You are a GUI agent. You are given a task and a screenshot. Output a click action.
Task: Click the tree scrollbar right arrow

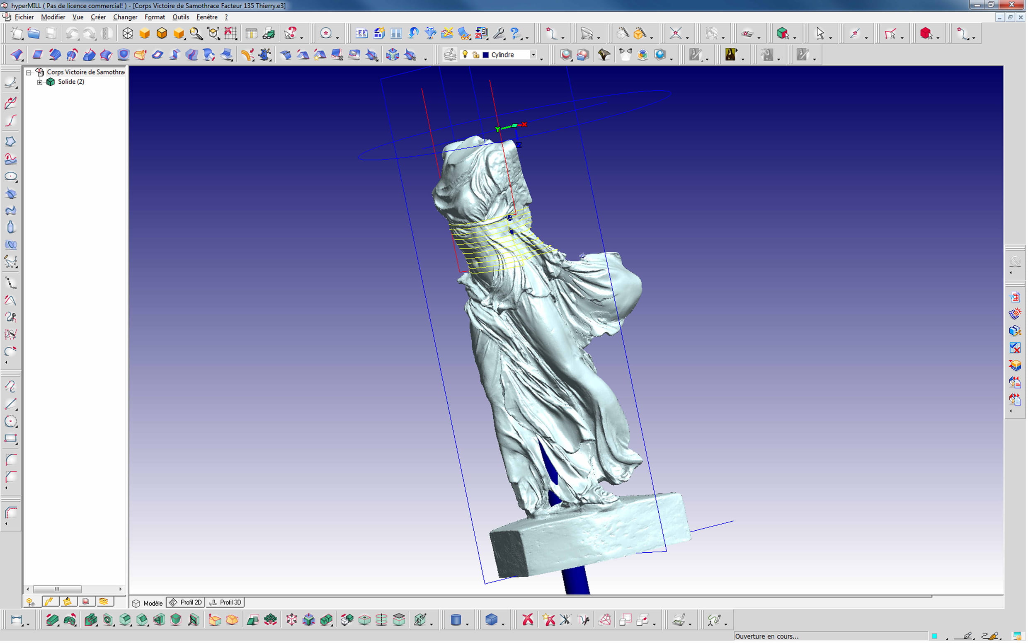[120, 590]
